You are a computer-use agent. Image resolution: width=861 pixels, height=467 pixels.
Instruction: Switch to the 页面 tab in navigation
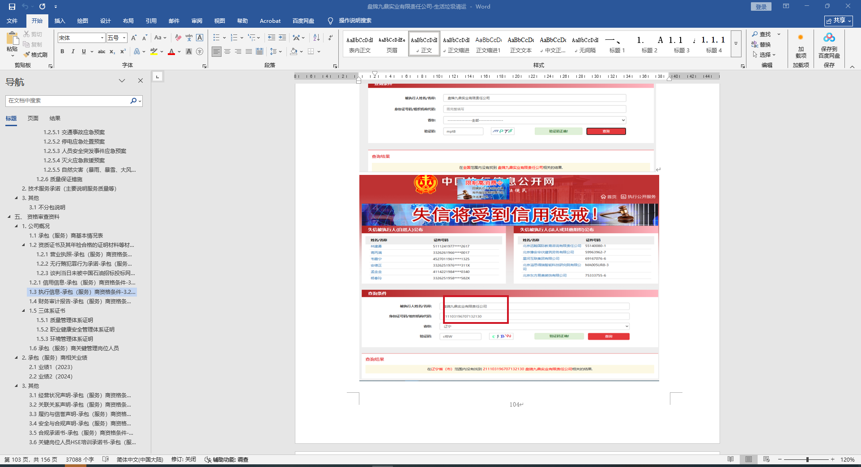click(33, 119)
